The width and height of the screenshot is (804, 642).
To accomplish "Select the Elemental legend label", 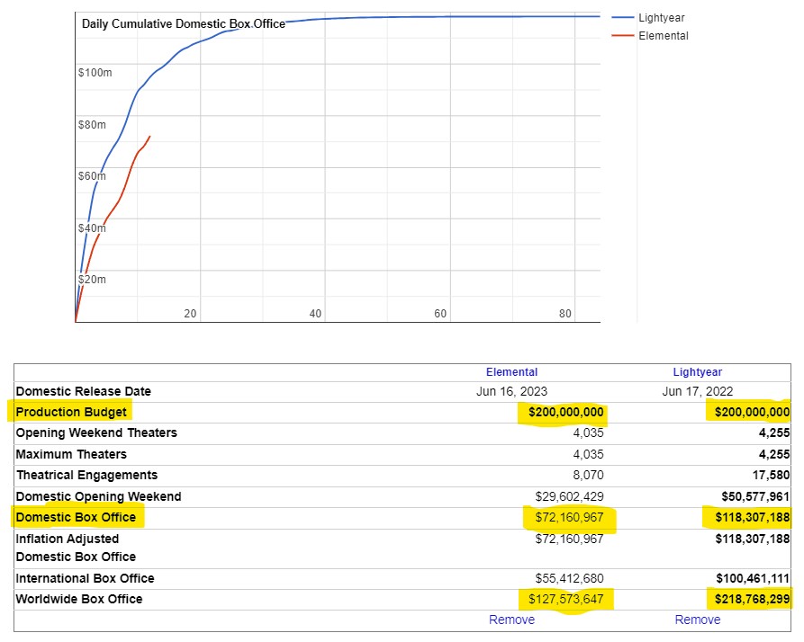I will pyautogui.click(x=663, y=36).
